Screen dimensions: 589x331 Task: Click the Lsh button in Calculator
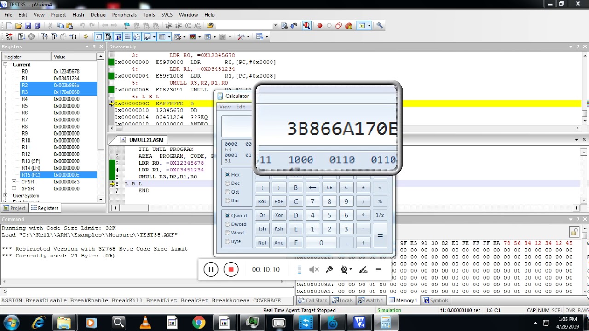[x=262, y=229]
